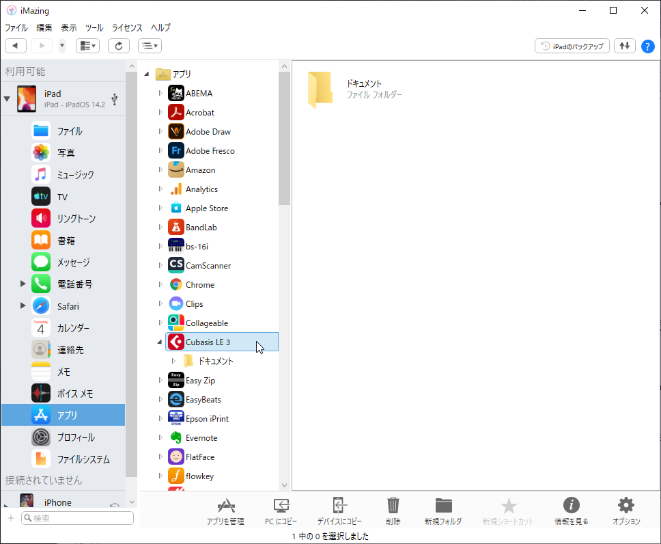The image size is (661, 544).
Task: Click the app tree vertical scrollbar thumb
Action: (285, 139)
